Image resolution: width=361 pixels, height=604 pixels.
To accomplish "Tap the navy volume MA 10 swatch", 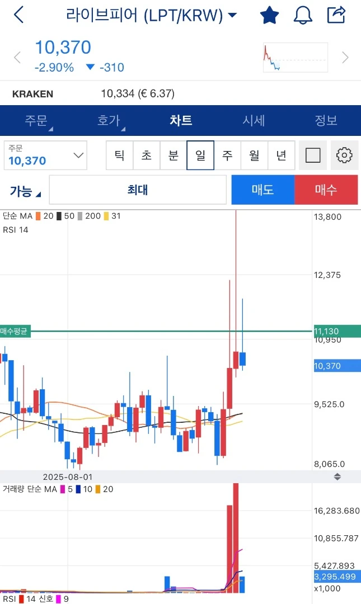I will pyautogui.click(x=78, y=489).
